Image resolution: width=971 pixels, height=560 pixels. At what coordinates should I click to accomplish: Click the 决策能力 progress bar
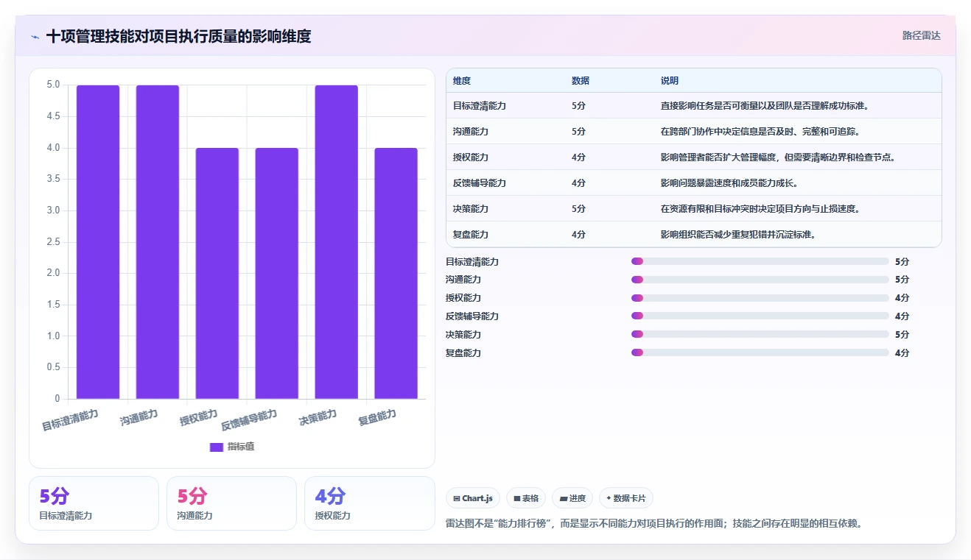point(760,334)
